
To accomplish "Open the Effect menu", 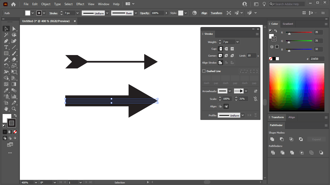I will coord(80,4).
